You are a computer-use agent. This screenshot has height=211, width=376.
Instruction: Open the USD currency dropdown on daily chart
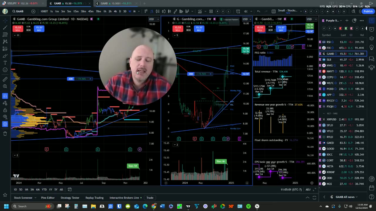click(154, 19)
